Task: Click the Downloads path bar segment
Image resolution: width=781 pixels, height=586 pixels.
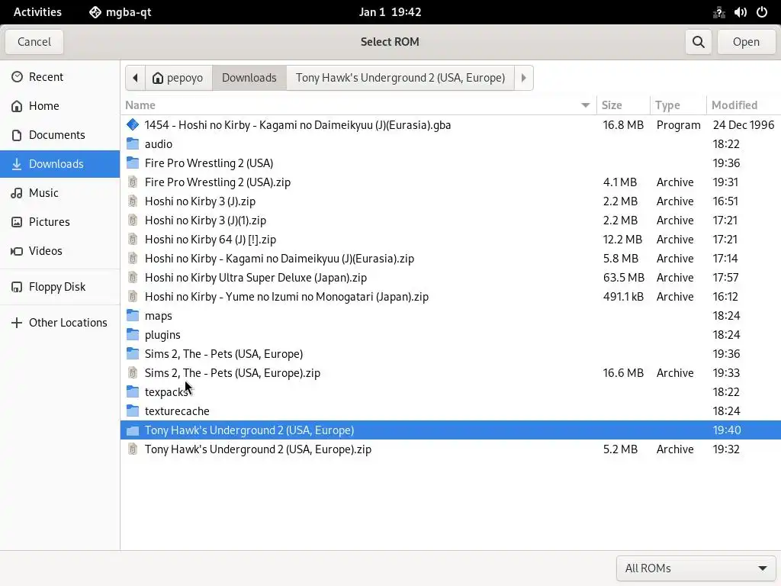Action: (249, 78)
